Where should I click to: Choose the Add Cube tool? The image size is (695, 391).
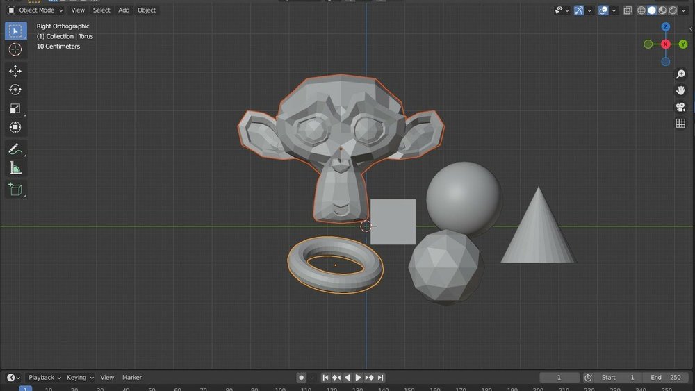[15, 189]
